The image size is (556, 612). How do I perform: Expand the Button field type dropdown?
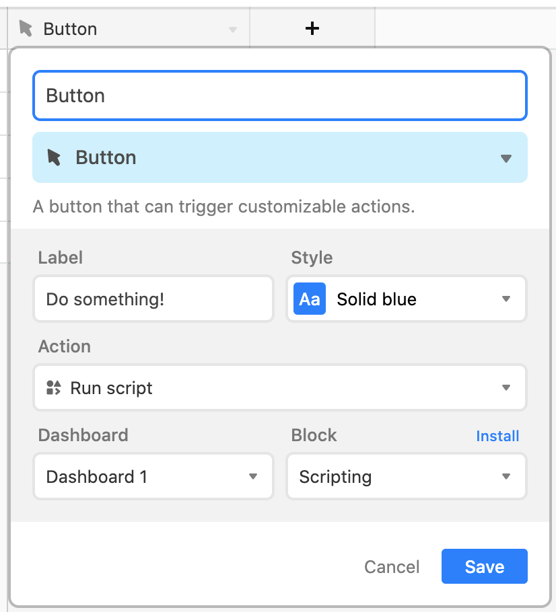point(506,159)
